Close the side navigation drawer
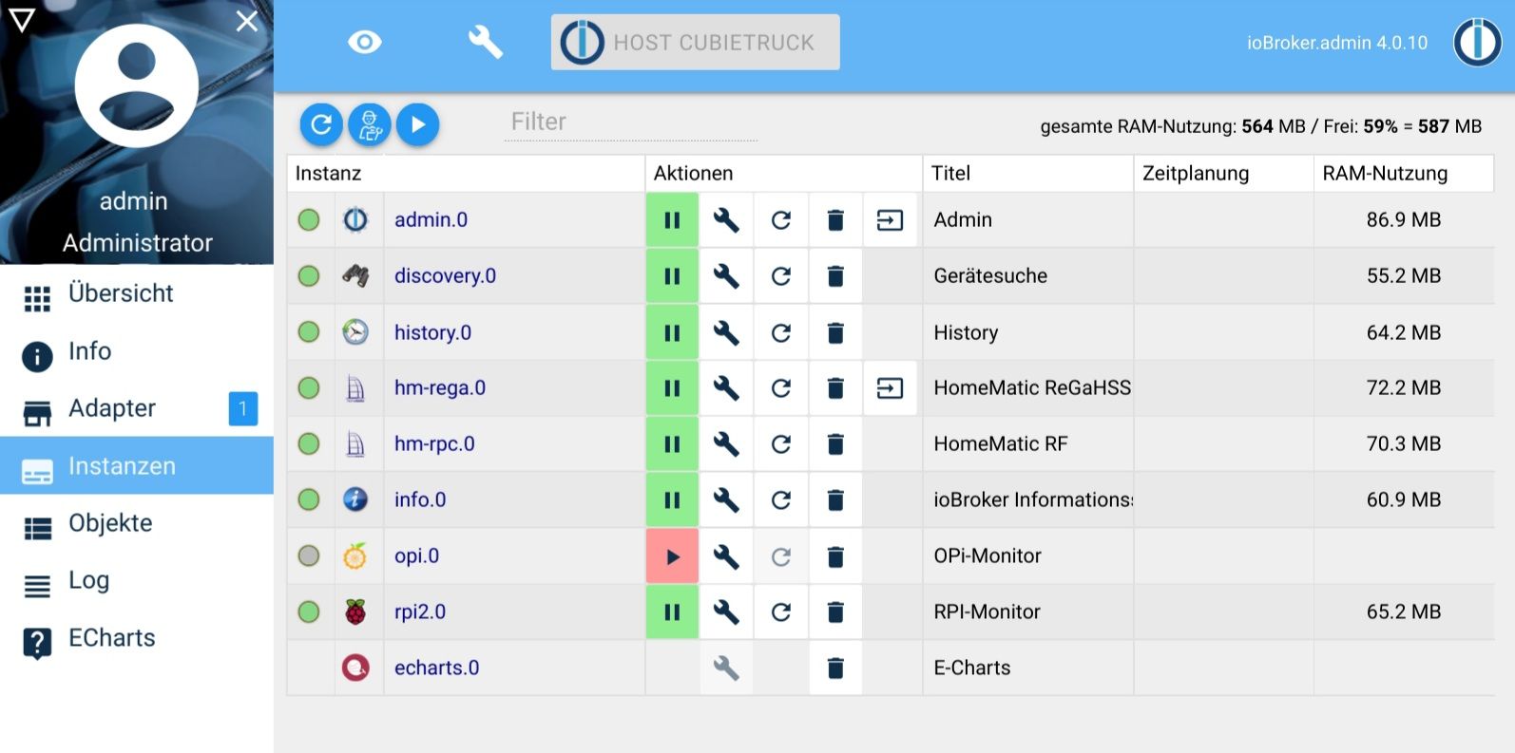1515x753 pixels. pyautogui.click(x=247, y=21)
